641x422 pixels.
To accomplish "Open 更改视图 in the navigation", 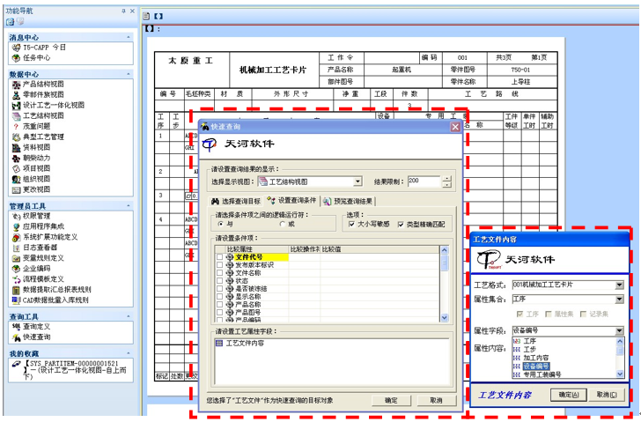I will (31, 189).
